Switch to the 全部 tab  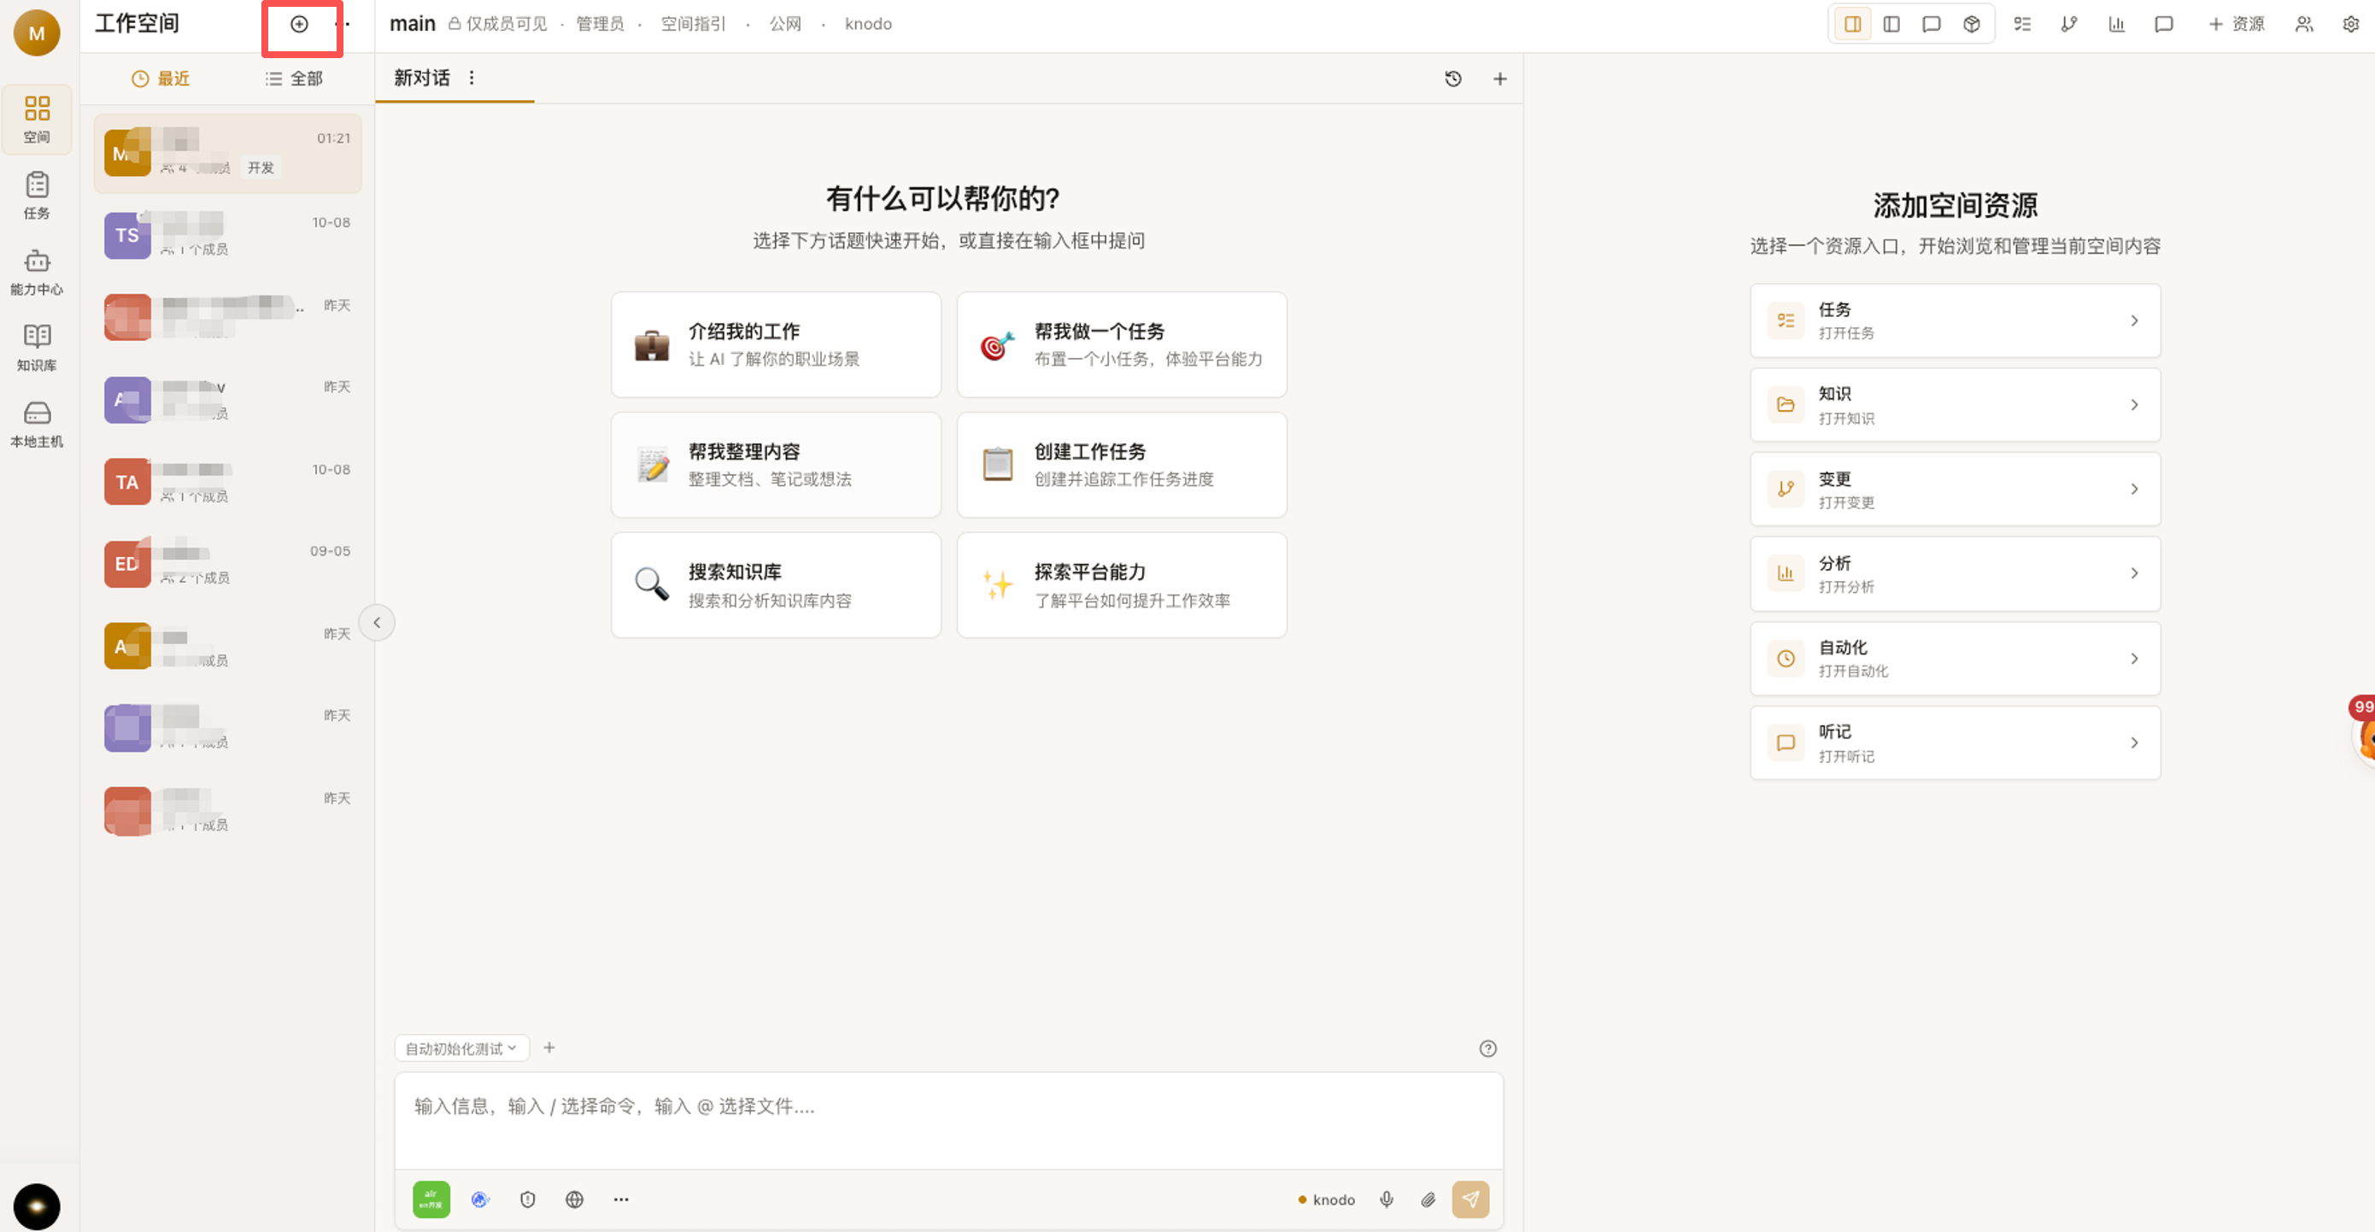[x=294, y=79]
